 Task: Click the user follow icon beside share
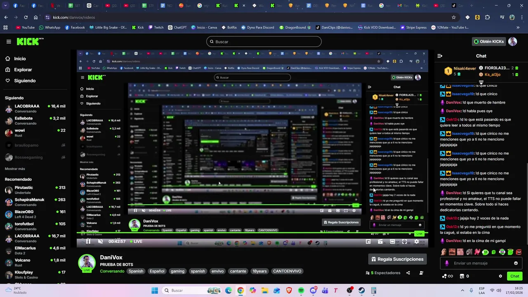pos(421,273)
